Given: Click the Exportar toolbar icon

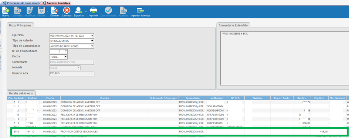Looking at the screenshot, I should [79, 12].
